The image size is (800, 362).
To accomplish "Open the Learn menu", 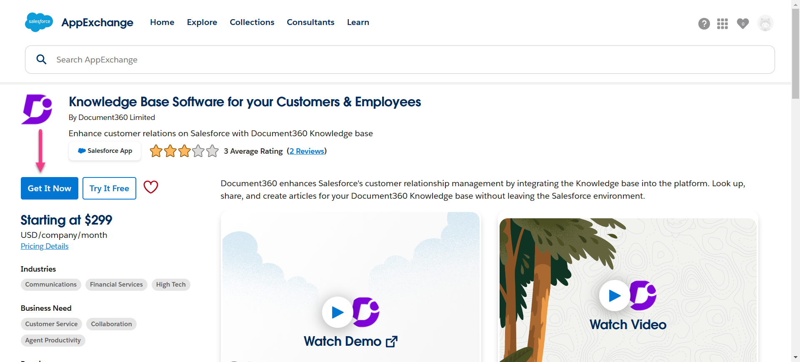I will click(358, 22).
